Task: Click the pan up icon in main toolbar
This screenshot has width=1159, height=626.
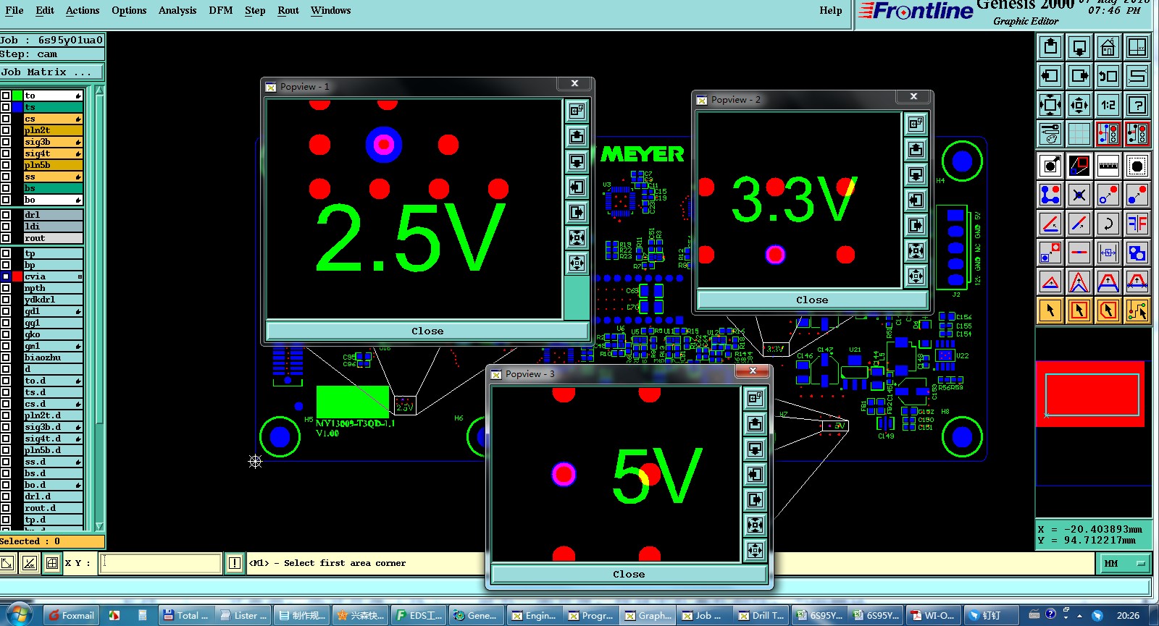Action: pos(1050,47)
